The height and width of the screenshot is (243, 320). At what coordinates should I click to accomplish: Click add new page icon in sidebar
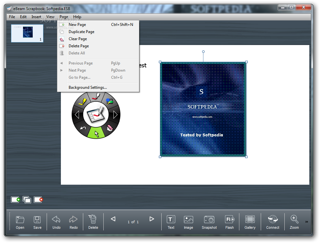click(15, 200)
